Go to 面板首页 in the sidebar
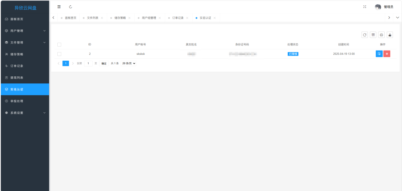Screen dimensions: 402x191 tap(25, 19)
